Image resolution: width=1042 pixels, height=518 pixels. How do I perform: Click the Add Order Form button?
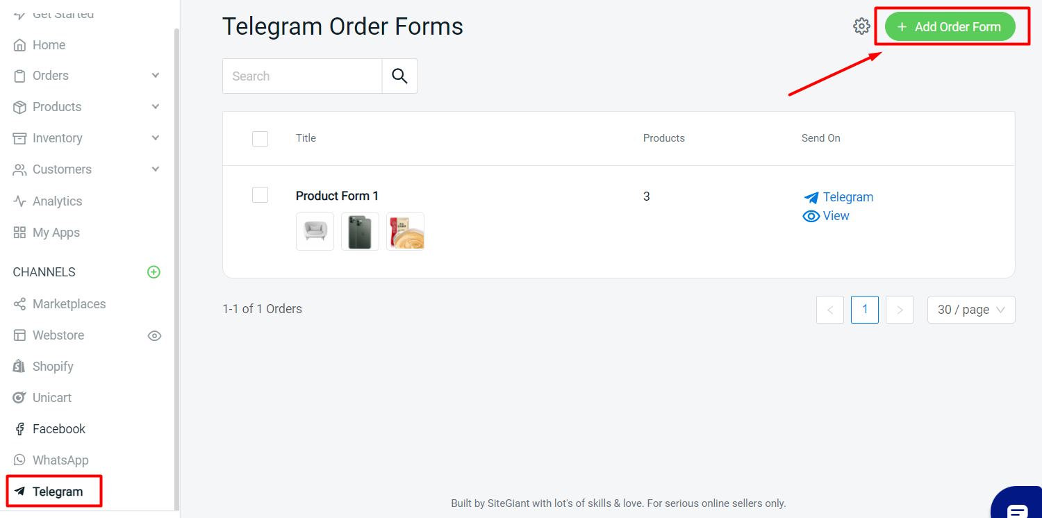(950, 27)
